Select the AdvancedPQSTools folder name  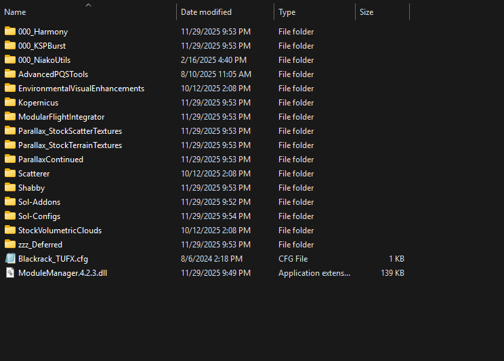coord(53,74)
